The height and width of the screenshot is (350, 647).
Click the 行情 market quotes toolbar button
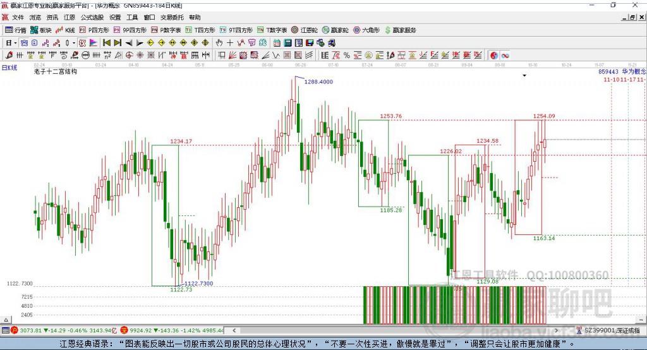16,30
